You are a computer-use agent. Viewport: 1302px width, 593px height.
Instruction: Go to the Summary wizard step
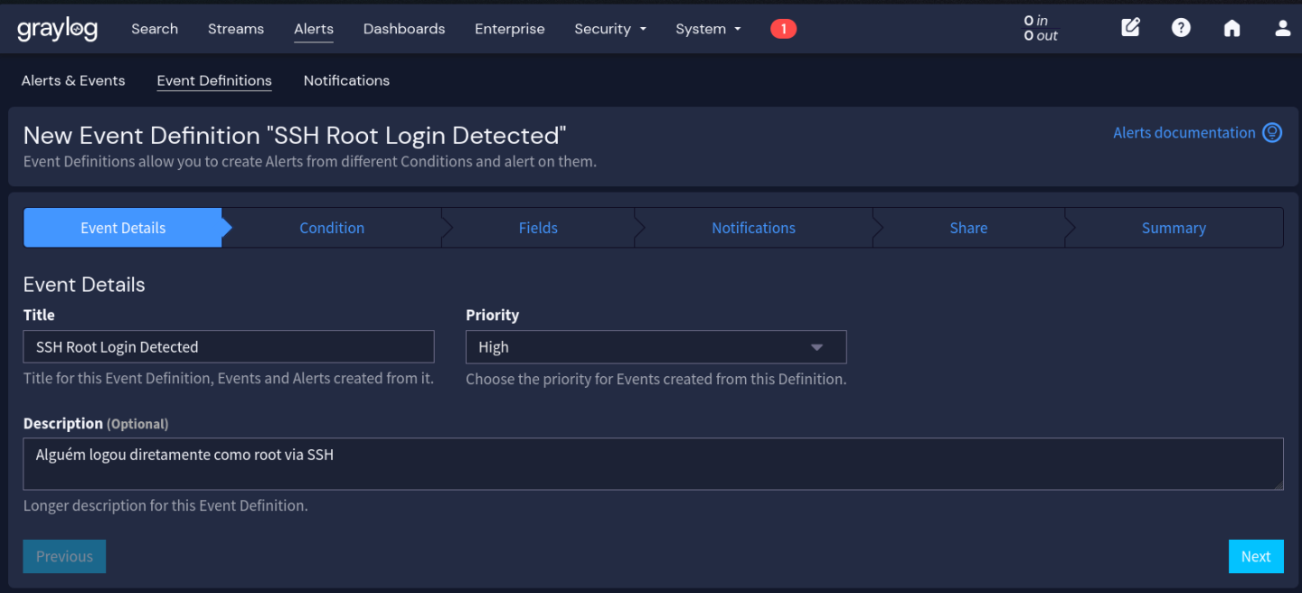coord(1173,228)
